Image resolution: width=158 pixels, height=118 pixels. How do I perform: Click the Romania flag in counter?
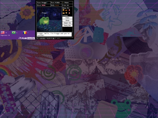coord(25,33)
